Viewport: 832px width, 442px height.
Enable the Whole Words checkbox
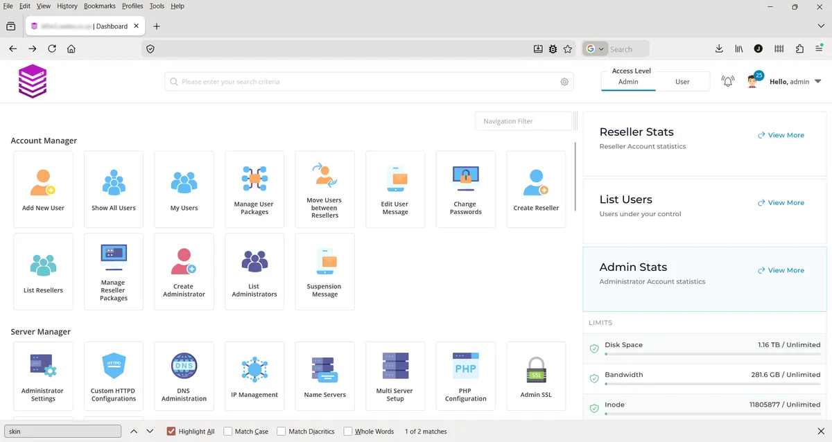(x=348, y=432)
